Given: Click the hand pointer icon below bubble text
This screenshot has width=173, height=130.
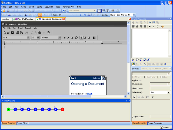Looking at the screenshot, I should pyautogui.click(x=133, y=60).
